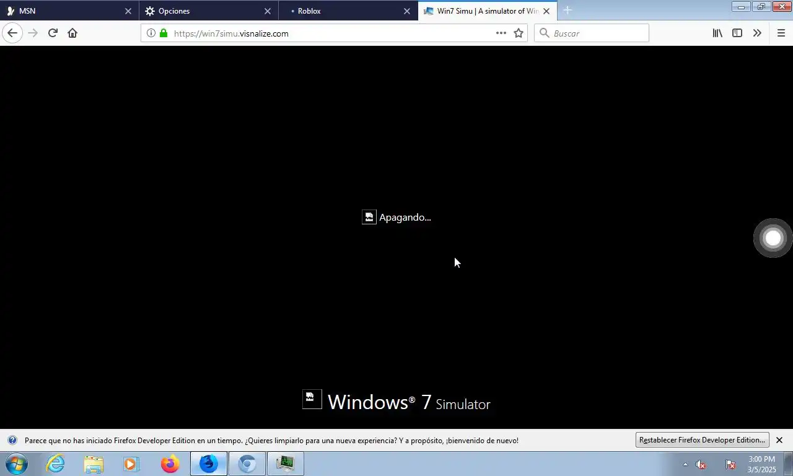Open Windows Explorer folder on taskbar

(94, 464)
